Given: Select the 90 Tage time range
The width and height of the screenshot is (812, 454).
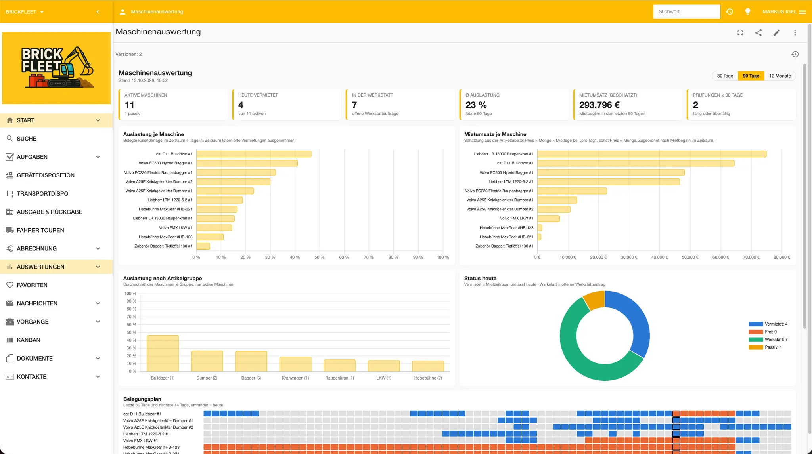Looking at the screenshot, I should click(751, 76).
